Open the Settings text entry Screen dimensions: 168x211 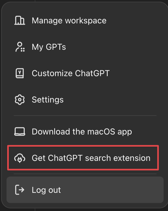(48, 100)
